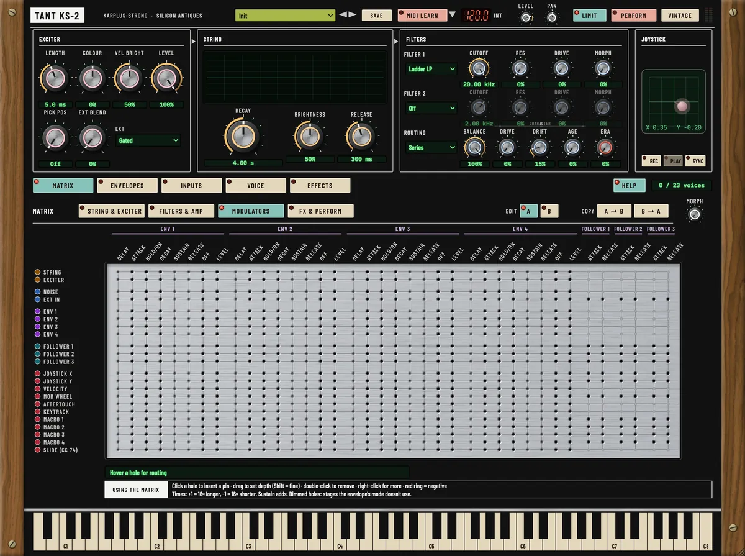Click the Vel Bright knob
Screen dimensions: 745x556
129,78
